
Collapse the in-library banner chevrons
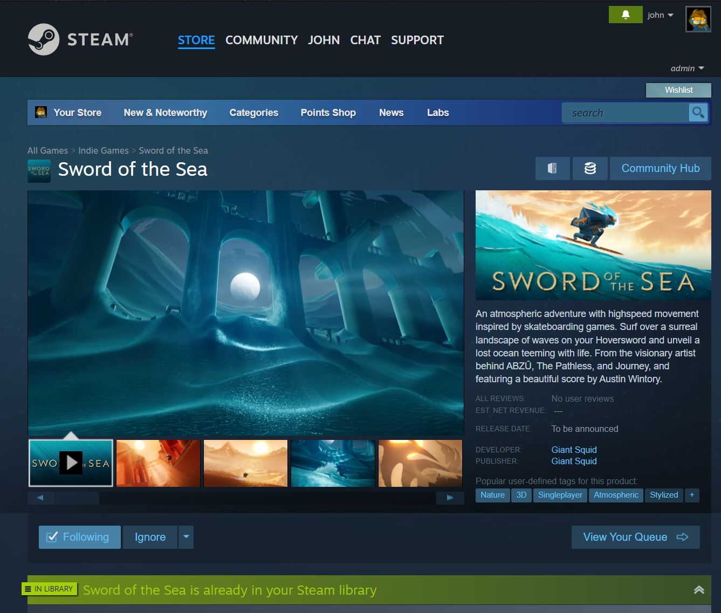699,590
